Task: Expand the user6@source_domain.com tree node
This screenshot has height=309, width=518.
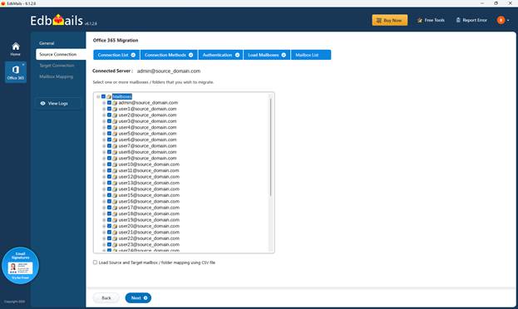Action: pyautogui.click(x=104, y=140)
